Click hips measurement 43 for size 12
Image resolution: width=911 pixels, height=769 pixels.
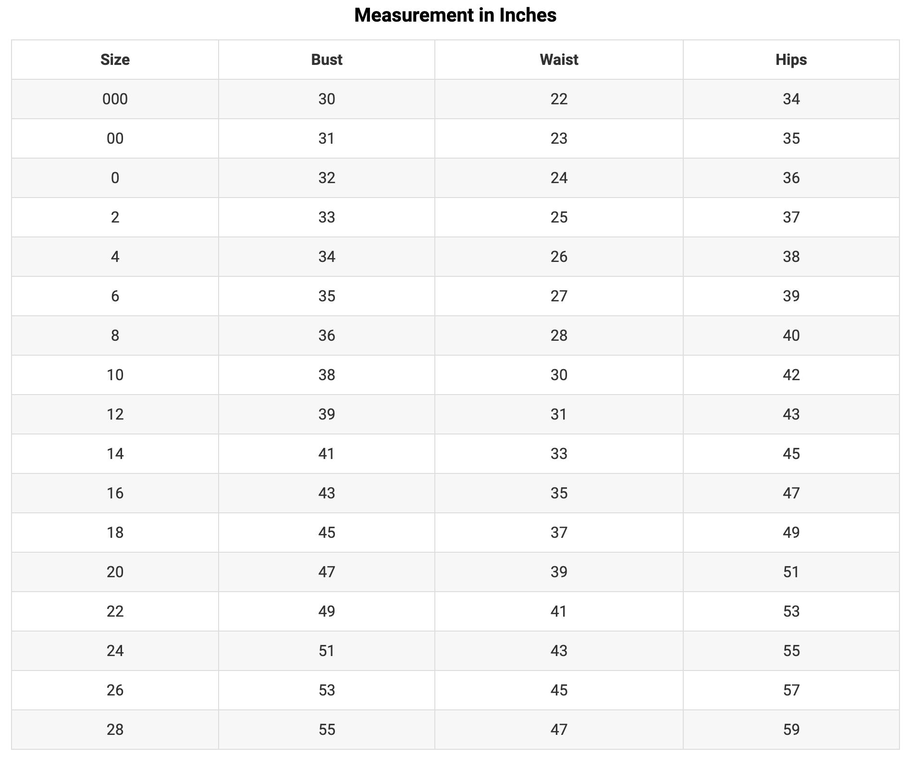[x=791, y=414]
